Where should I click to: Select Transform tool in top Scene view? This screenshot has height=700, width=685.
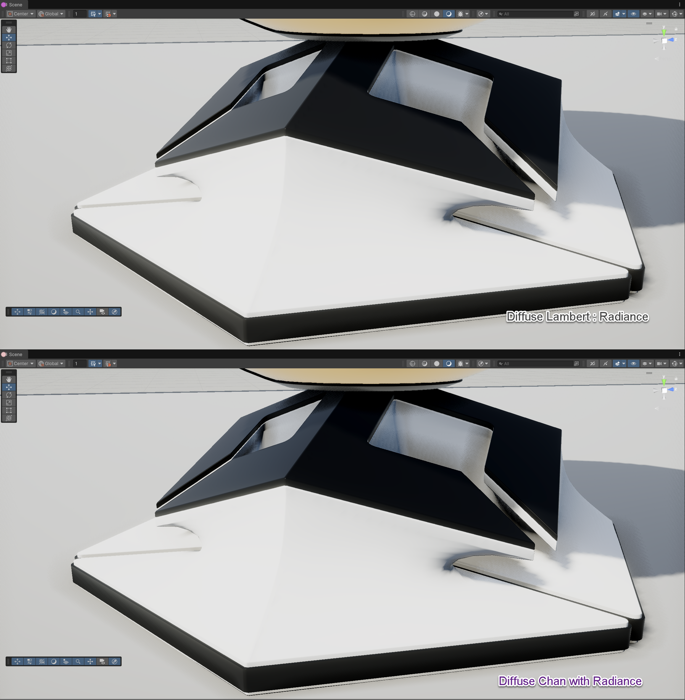(x=9, y=68)
